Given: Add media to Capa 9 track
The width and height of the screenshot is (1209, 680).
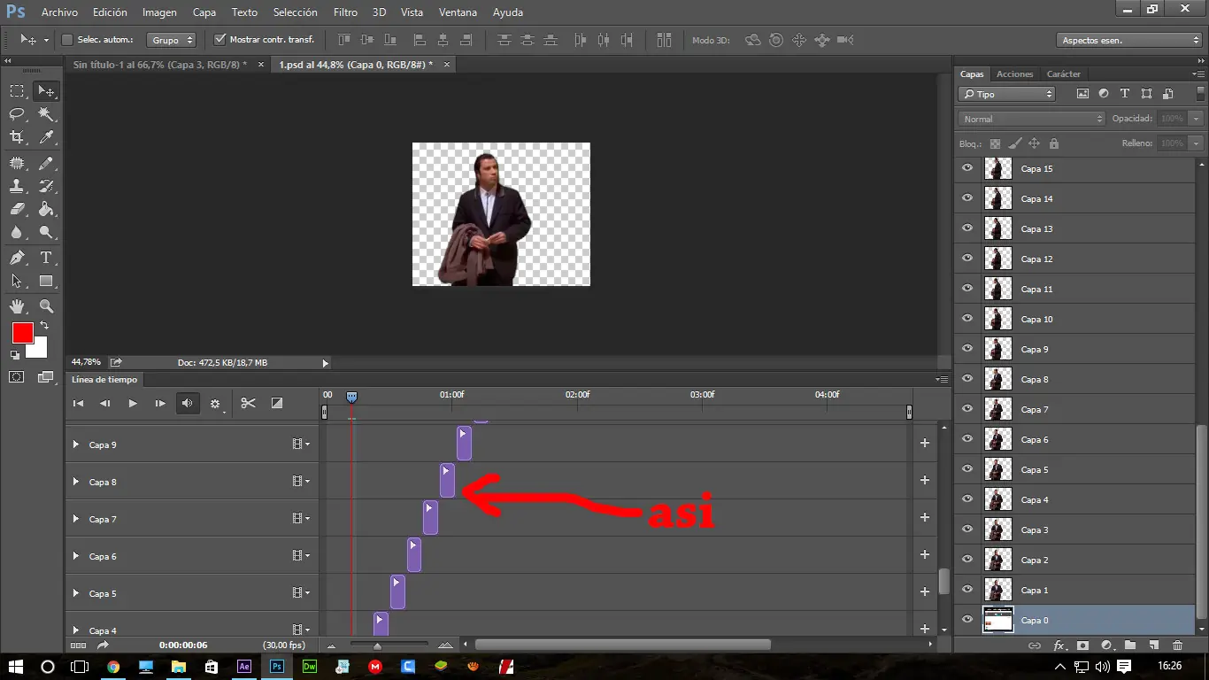Looking at the screenshot, I should point(925,443).
